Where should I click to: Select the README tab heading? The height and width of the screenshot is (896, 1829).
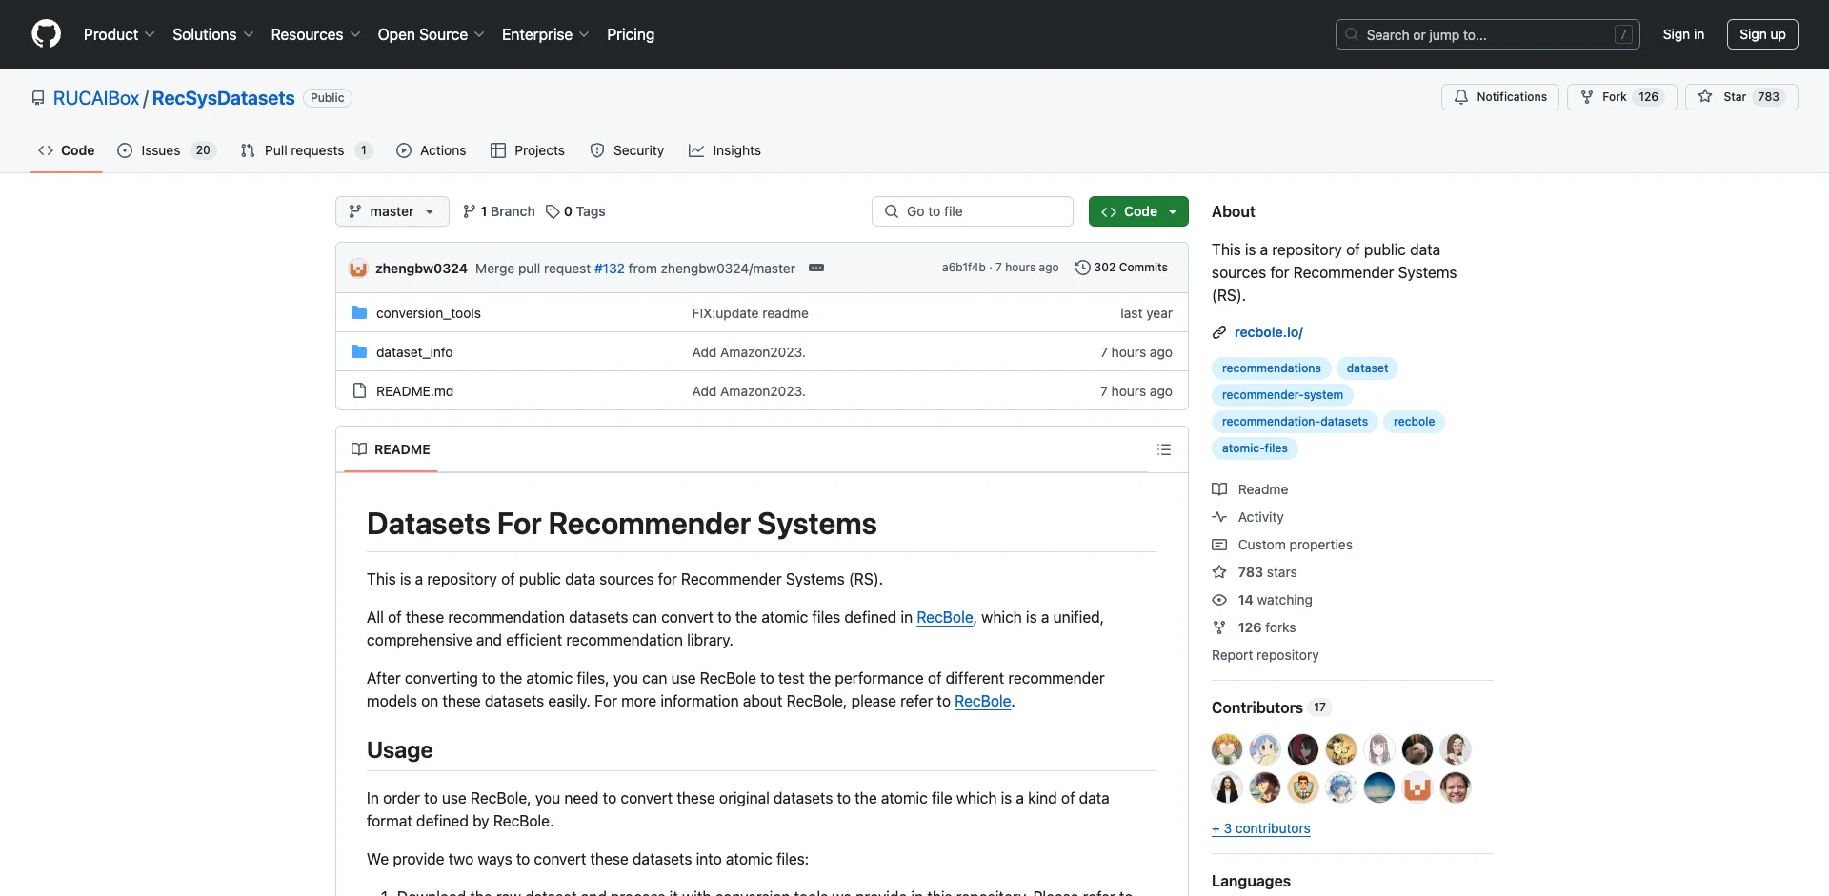[391, 449]
